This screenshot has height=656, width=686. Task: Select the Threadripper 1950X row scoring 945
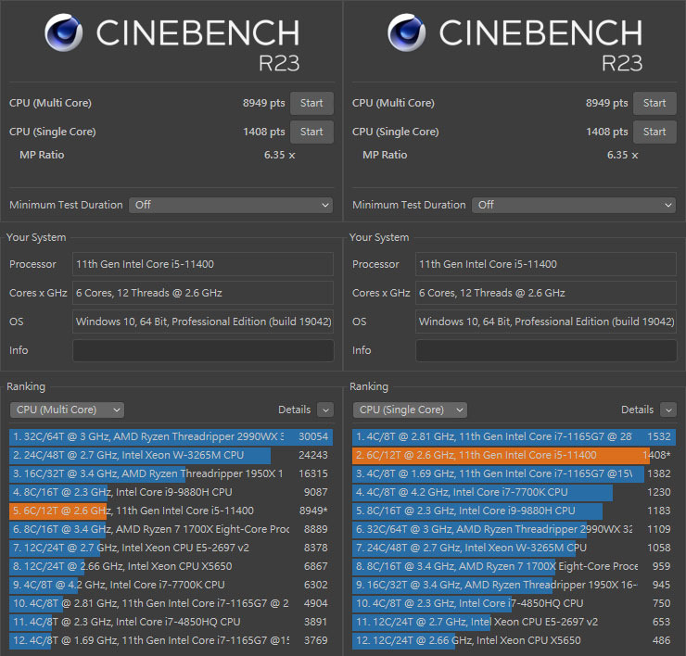(x=514, y=585)
